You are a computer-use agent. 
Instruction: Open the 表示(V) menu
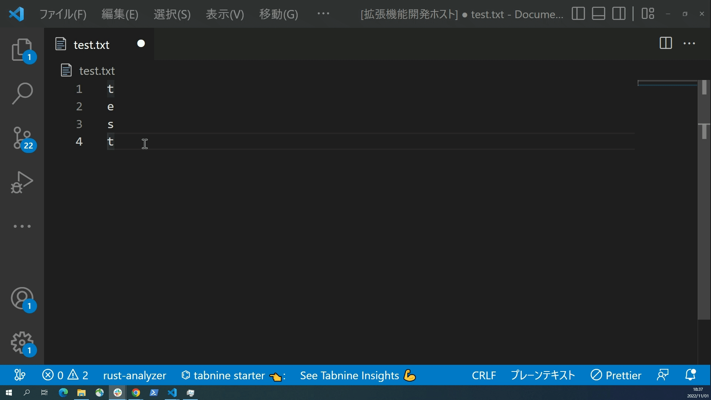coord(225,14)
